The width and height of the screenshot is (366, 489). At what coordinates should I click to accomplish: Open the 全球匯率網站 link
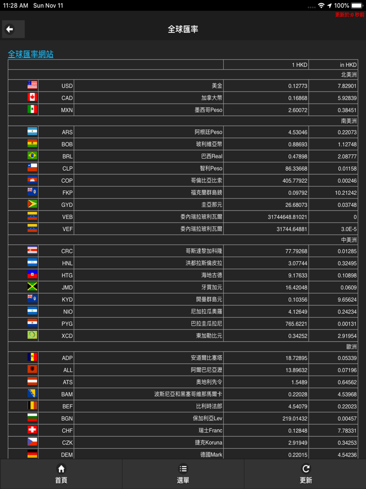(30, 54)
